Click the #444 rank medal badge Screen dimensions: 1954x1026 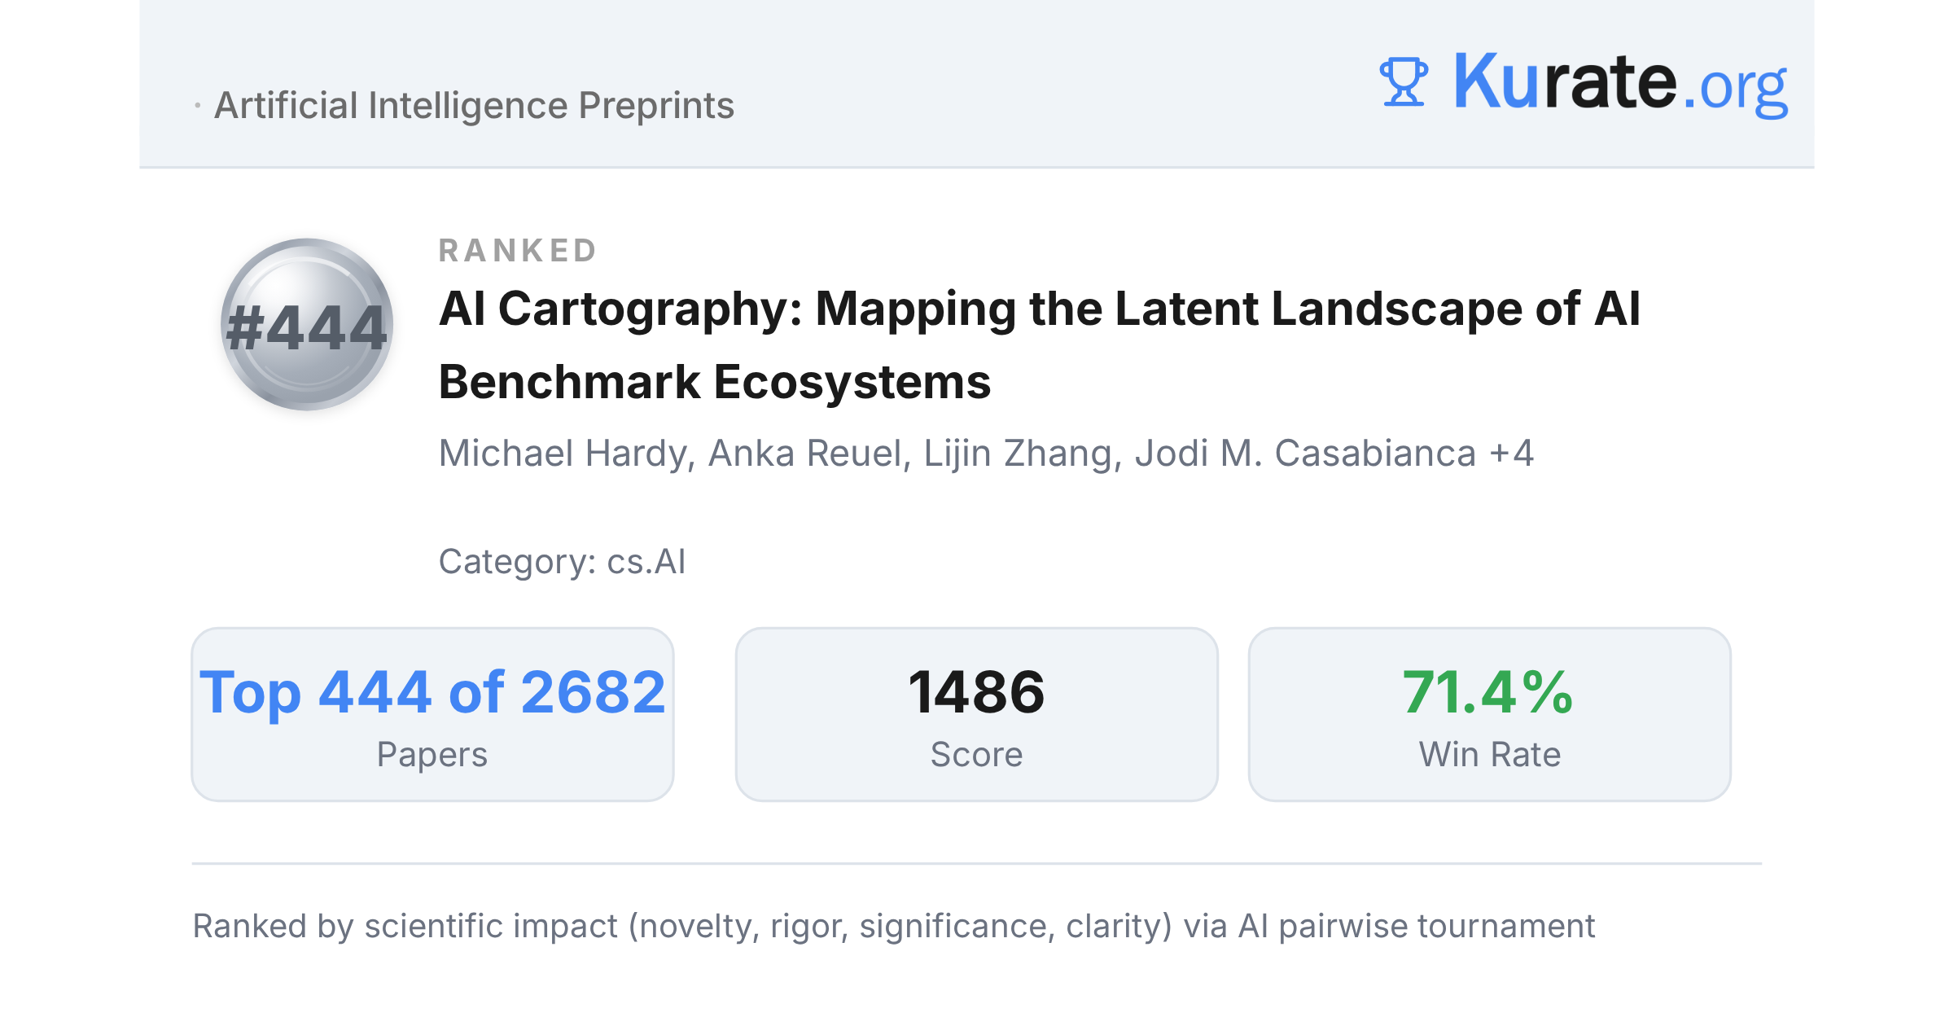click(x=307, y=325)
